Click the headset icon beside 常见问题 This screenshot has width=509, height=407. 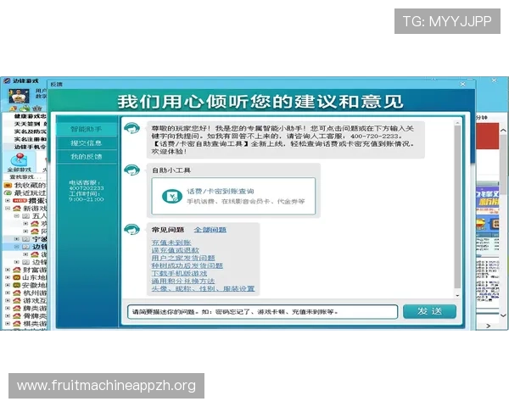point(131,229)
